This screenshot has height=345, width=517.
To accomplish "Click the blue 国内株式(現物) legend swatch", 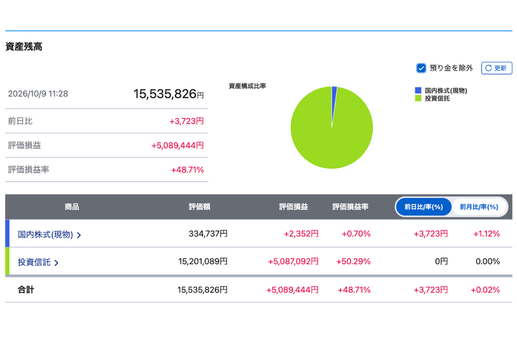I will point(418,90).
